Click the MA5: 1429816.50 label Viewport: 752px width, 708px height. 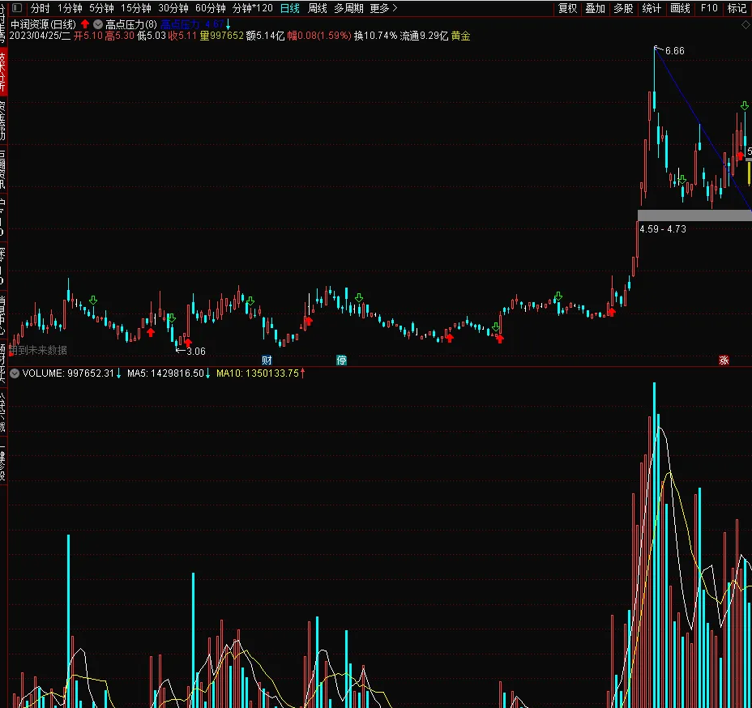tap(165, 373)
